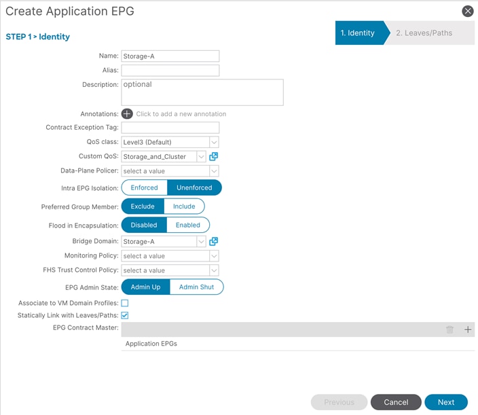The image size is (478, 415).
Task: Click the trash icon in EPG Contract Master
Action: [x=449, y=329]
